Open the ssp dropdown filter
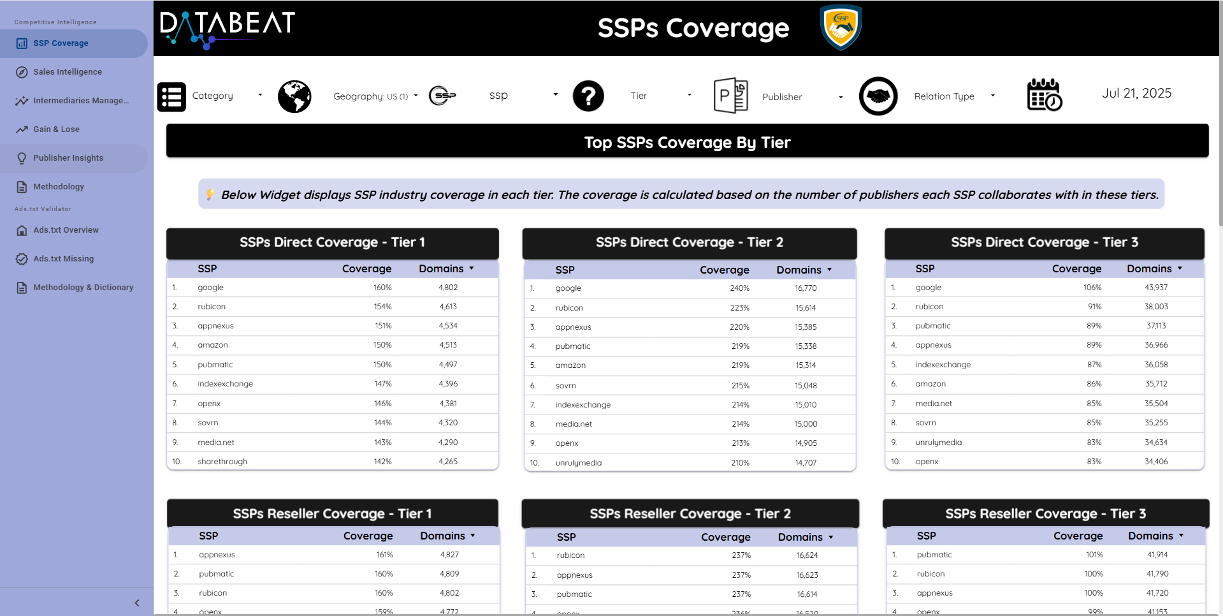 tap(523, 95)
